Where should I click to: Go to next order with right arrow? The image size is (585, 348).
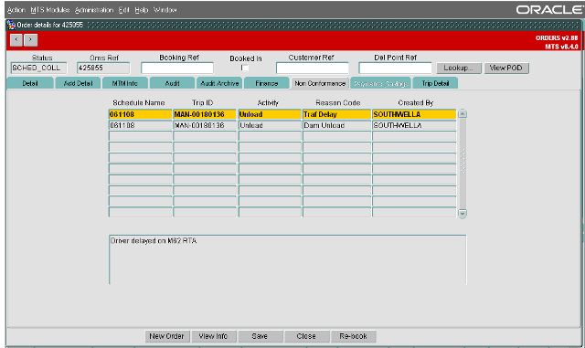click(x=30, y=39)
